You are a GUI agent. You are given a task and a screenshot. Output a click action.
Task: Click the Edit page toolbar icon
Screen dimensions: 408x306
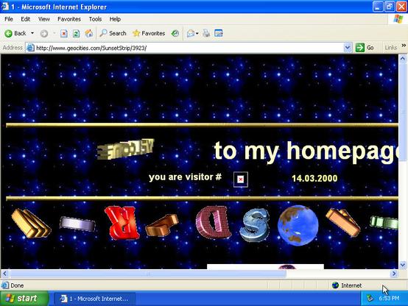(x=219, y=33)
